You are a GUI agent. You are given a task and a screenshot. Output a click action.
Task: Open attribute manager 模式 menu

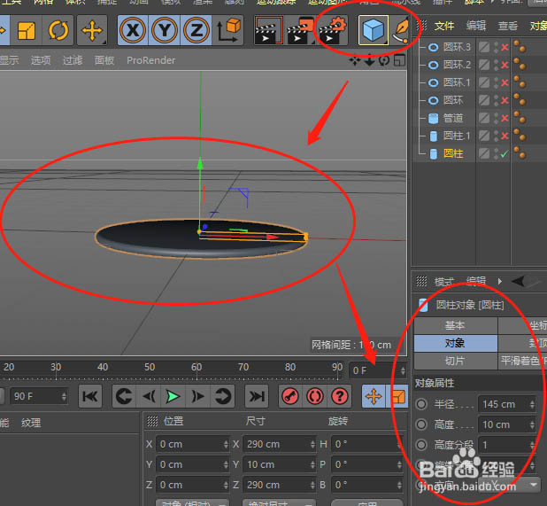click(x=444, y=282)
